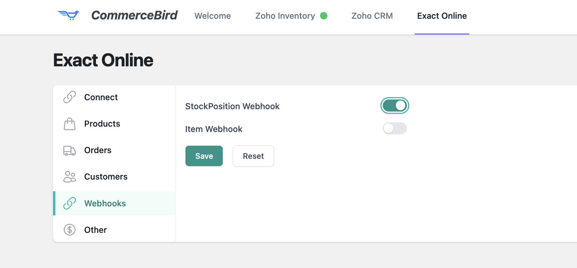Open the Orders truck icon
577x268 pixels.
tap(69, 150)
